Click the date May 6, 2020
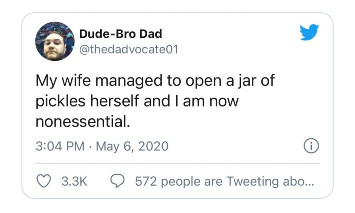The image size is (355, 213). 132,146
